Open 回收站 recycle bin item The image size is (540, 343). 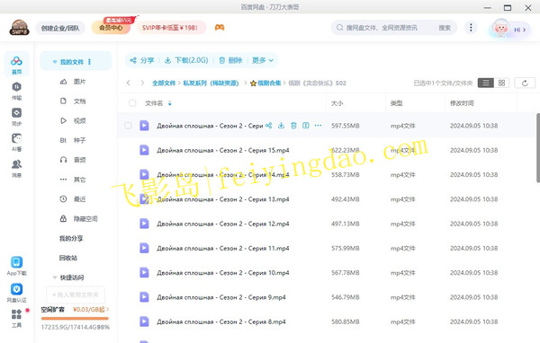68,258
